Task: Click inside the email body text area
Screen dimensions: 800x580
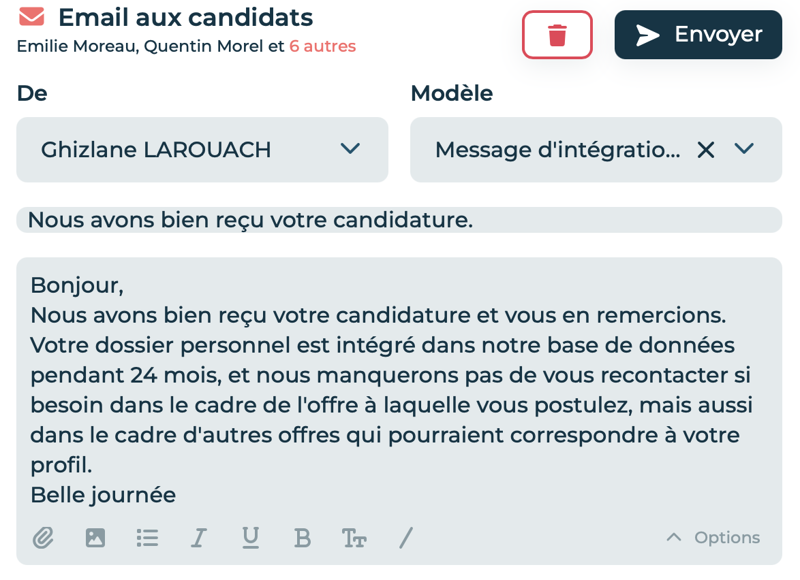Action: (x=399, y=390)
